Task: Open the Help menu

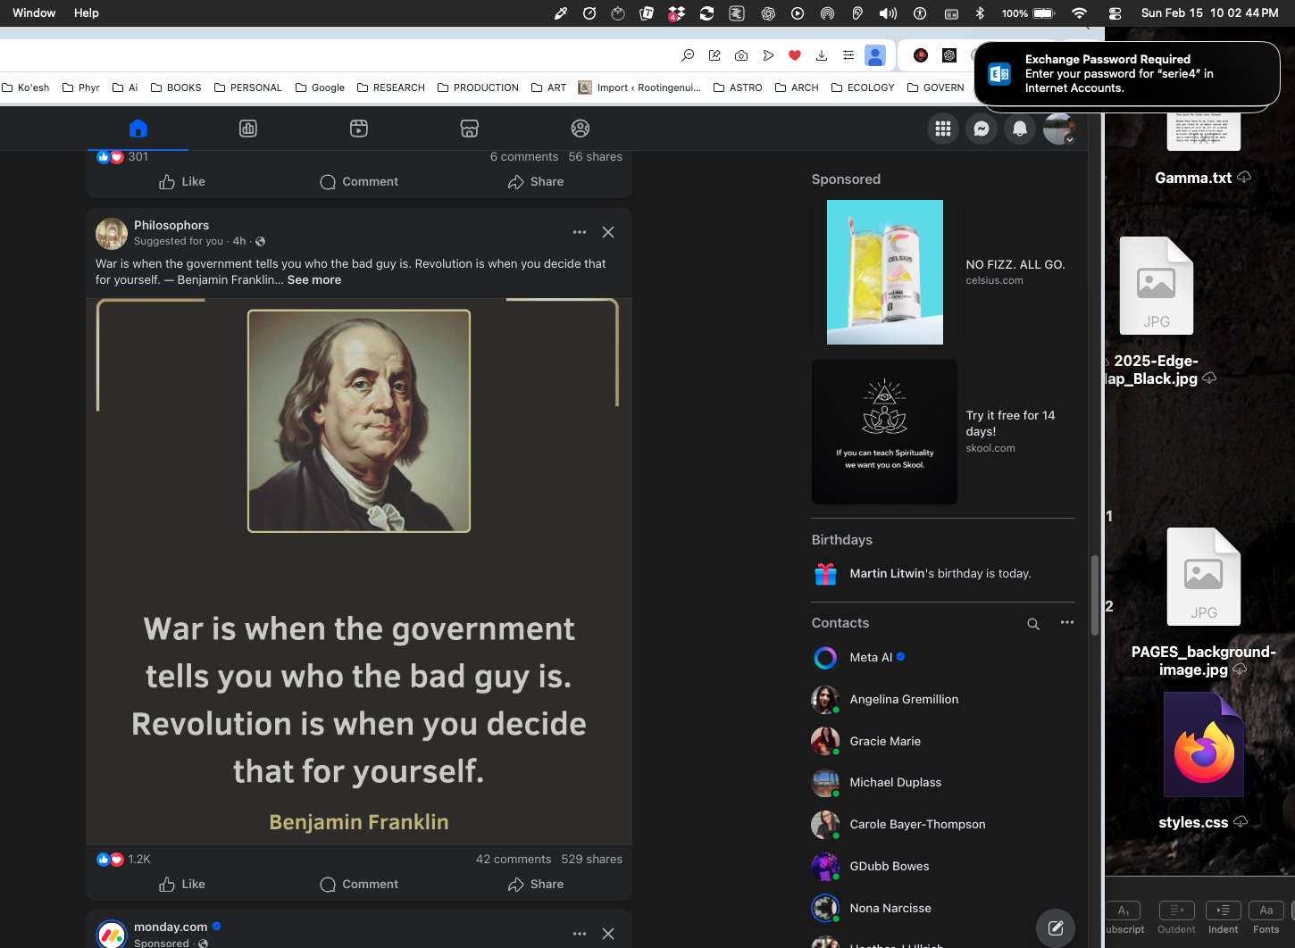Action: [x=87, y=13]
